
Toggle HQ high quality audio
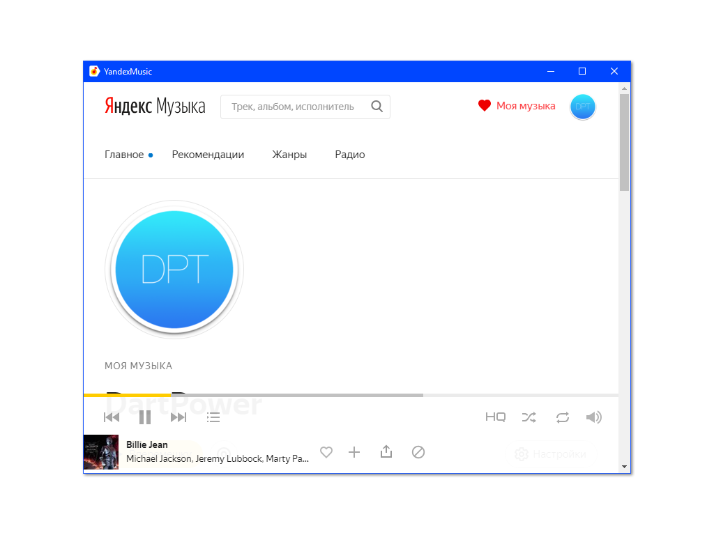[496, 417]
